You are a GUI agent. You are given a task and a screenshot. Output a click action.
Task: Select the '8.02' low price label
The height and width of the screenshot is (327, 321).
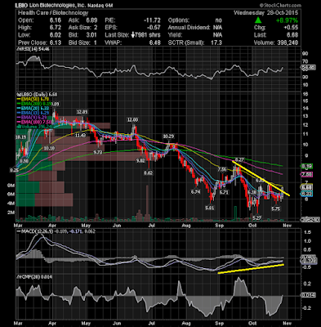pos(149,172)
